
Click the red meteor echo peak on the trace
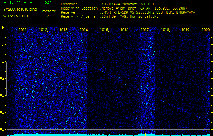[x=113, y=78]
